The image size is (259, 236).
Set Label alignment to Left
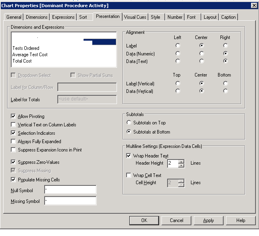click(x=178, y=45)
